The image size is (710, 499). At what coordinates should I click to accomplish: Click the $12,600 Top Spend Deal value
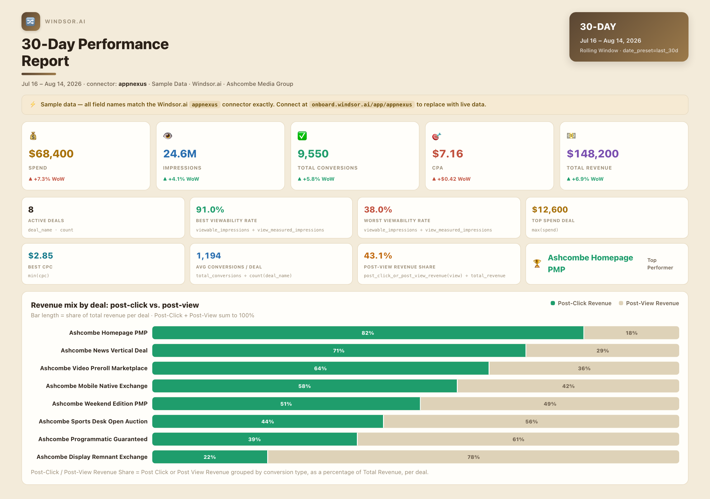point(550,210)
